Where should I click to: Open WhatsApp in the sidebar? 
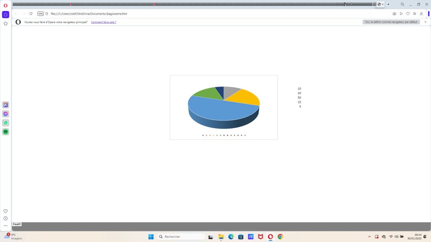pos(5,123)
